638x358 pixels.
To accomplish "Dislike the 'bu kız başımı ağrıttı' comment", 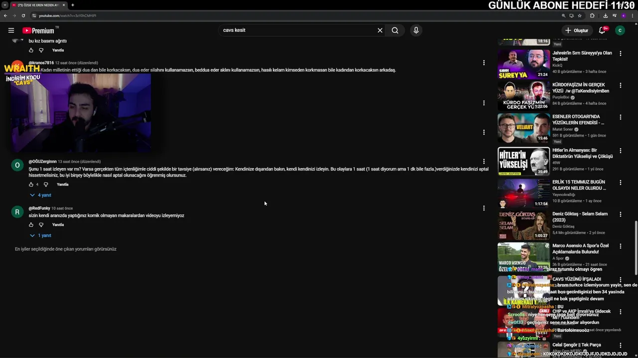I will coord(41,50).
